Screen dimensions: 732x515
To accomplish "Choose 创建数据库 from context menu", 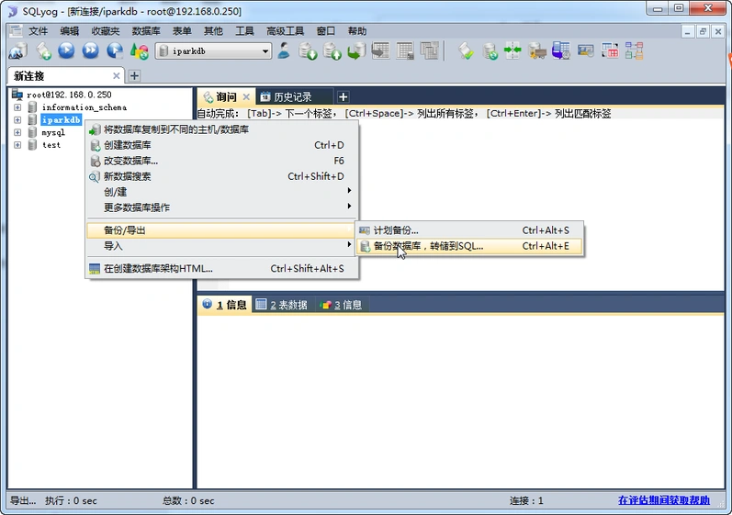I will [221, 145].
